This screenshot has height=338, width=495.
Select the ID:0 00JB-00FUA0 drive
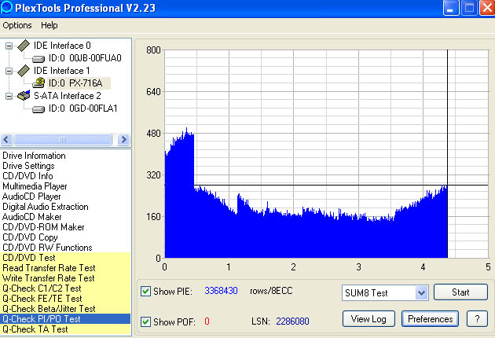(85, 58)
